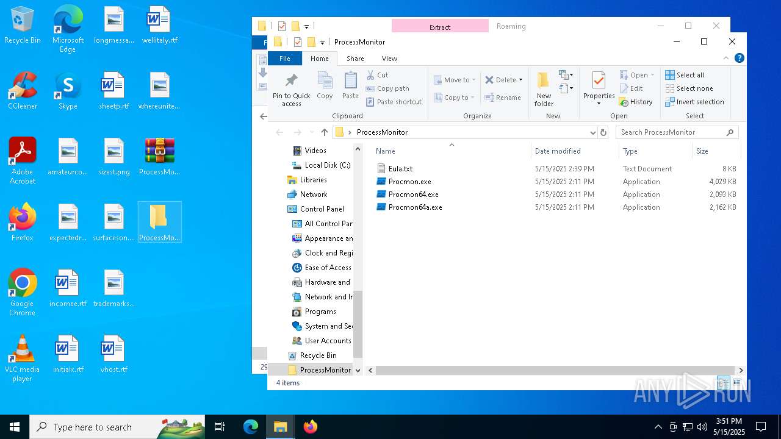
Task: Click History in the Open group
Action: click(x=636, y=102)
